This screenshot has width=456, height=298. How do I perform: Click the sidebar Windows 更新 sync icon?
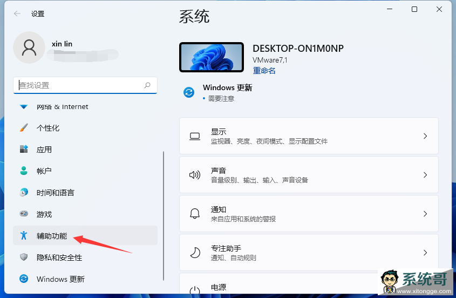point(24,279)
